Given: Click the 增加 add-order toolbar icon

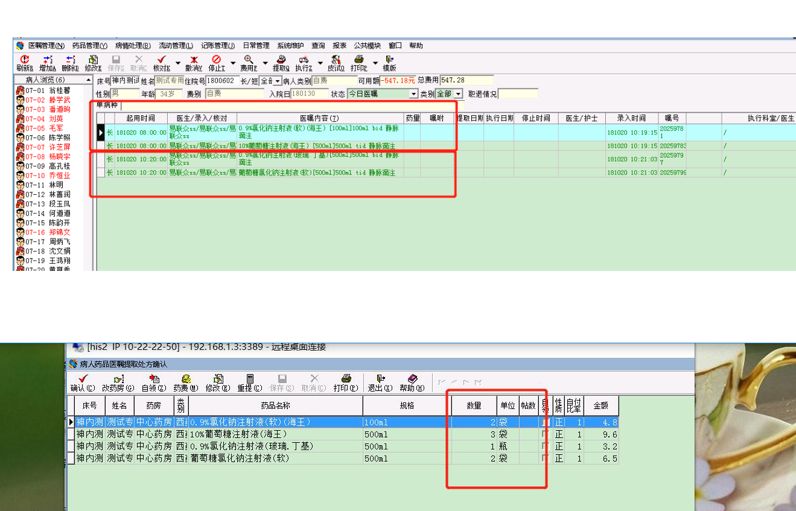Looking at the screenshot, I should (x=47, y=59).
